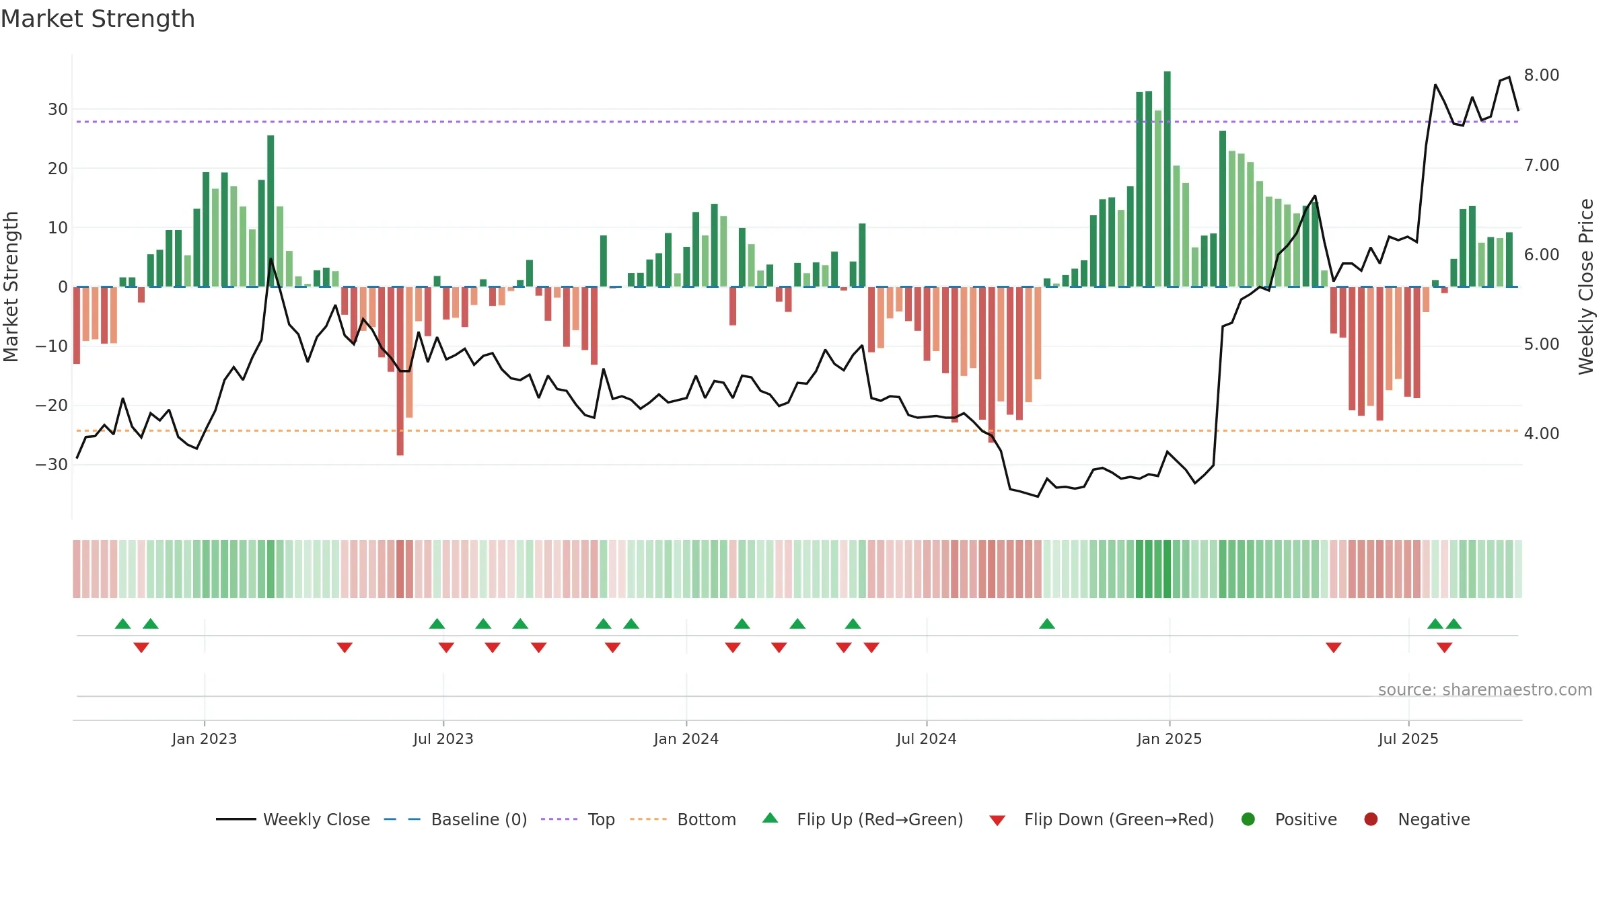The width and height of the screenshot is (1615, 908).
Task: Click the Jul 2025 x-axis label
Action: (x=1408, y=739)
